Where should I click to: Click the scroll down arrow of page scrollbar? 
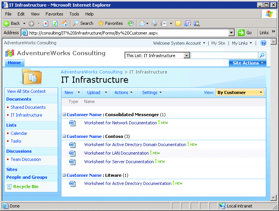click(273, 198)
